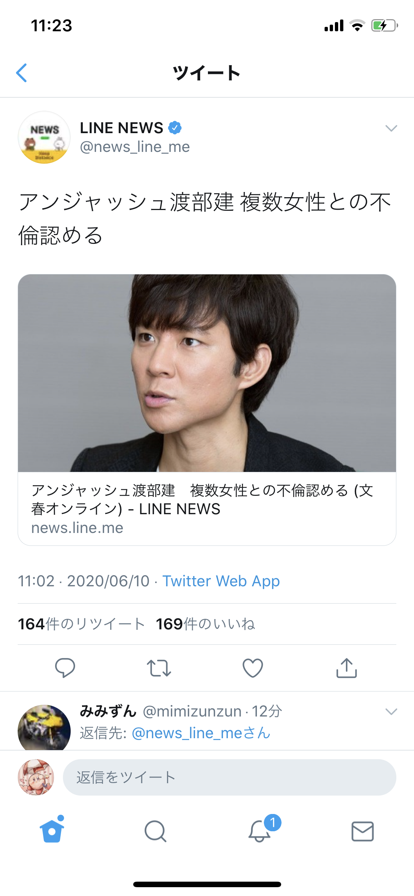Expand the tweet options chevron on LINE NEWS post
The image size is (414, 896).
[391, 128]
